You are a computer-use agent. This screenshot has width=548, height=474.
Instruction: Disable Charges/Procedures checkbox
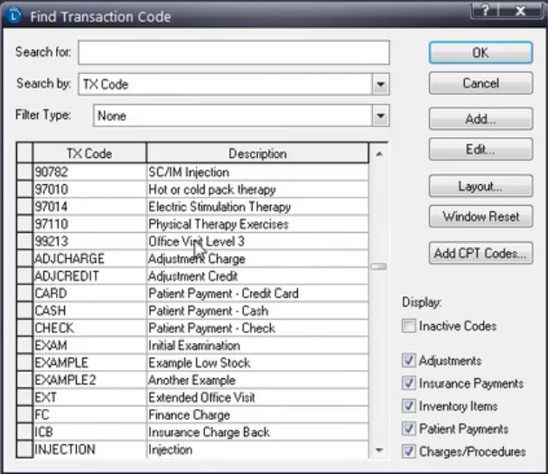coord(409,451)
